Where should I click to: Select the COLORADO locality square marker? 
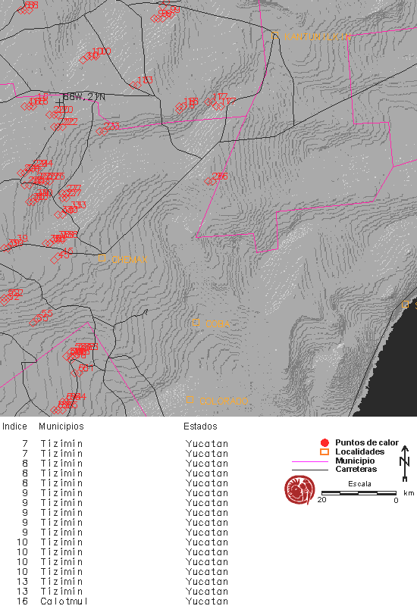click(x=190, y=399)
